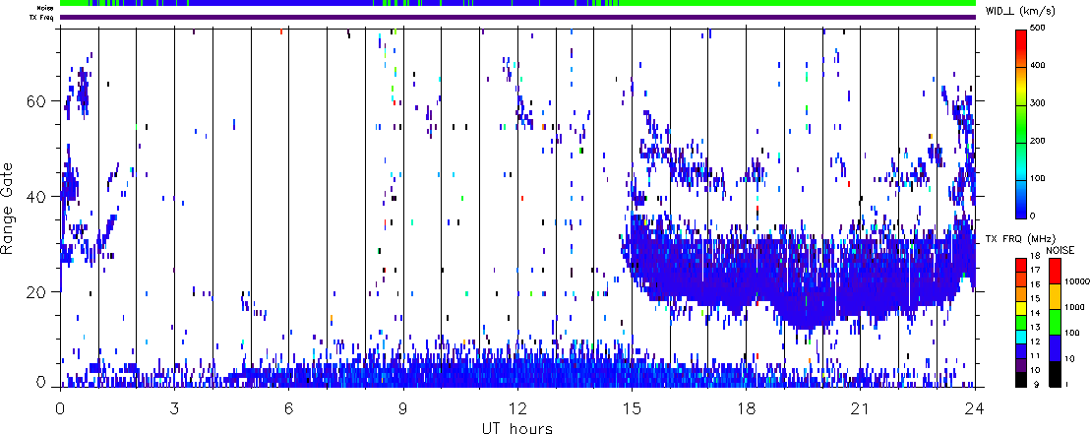Select the black 9-10 MHz TX FRQ swatch

pos(1021,378)
